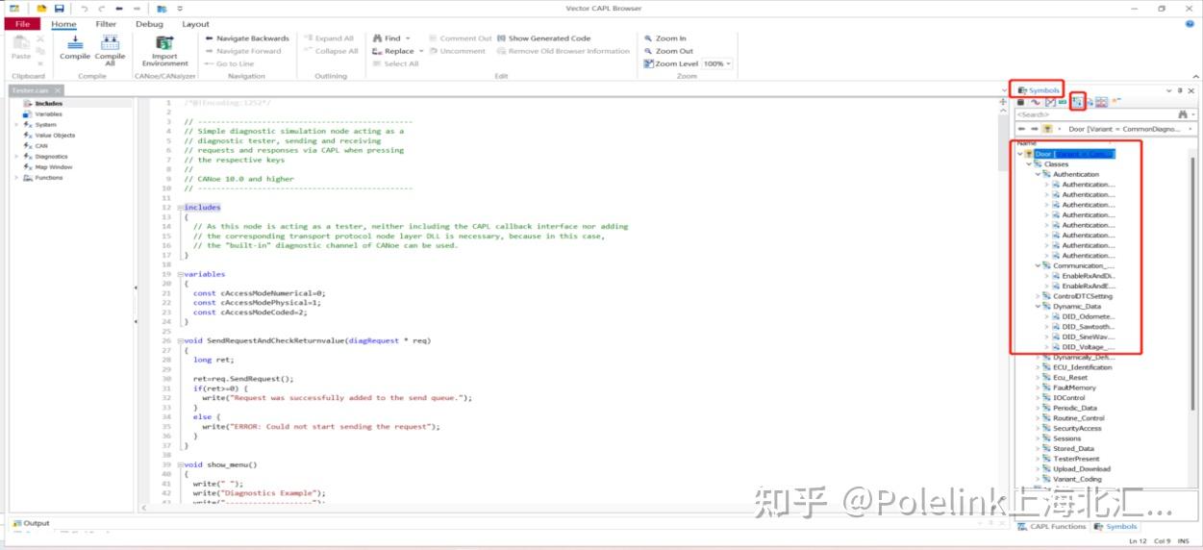This screenshot has height=550, width=1203.
Task: Click the Zoom Out magnifier icon
Action: pos(648,51)
